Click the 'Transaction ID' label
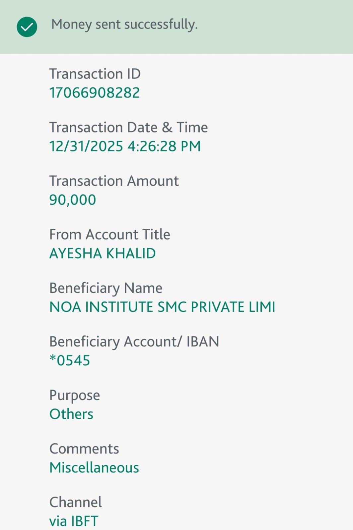Image resolution: width=353 pixels, height=530 pixels. click(x=95, y=74)
